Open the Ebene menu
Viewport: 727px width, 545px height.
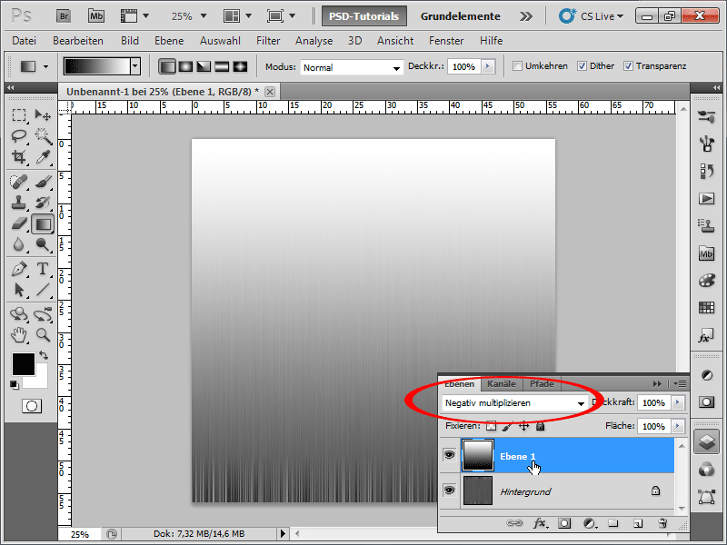coord(169,41)
